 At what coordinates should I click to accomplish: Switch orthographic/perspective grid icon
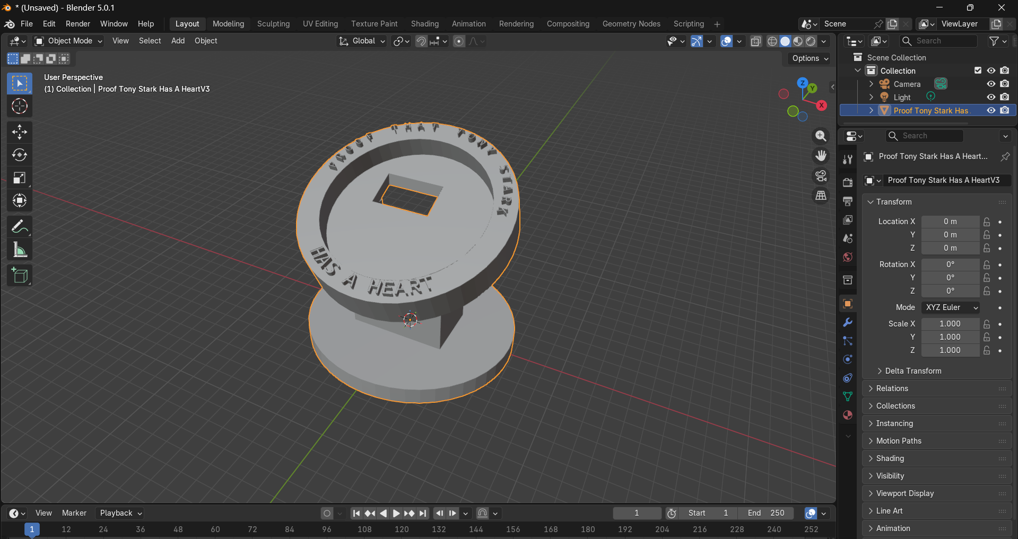[x=821, y=195]
